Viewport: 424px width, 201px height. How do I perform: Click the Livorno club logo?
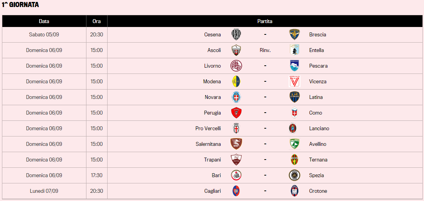(236, 66)
